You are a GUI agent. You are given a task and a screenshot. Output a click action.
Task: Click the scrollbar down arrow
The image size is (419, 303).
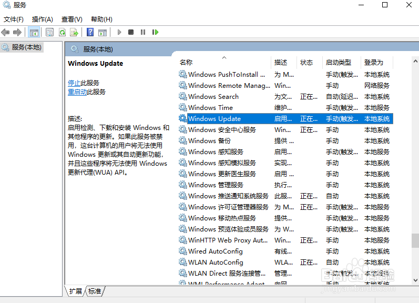click(415, 280)
